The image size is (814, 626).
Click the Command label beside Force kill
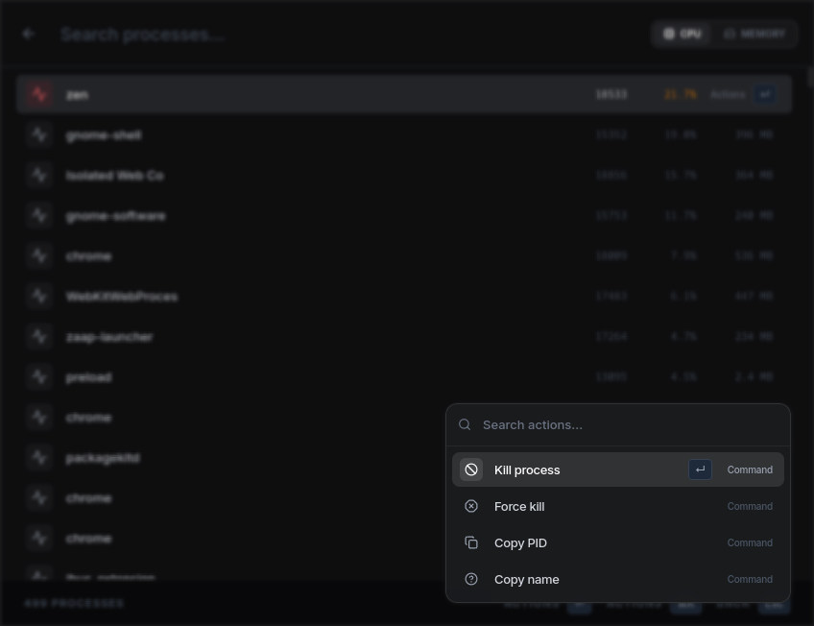coord(750,506)
